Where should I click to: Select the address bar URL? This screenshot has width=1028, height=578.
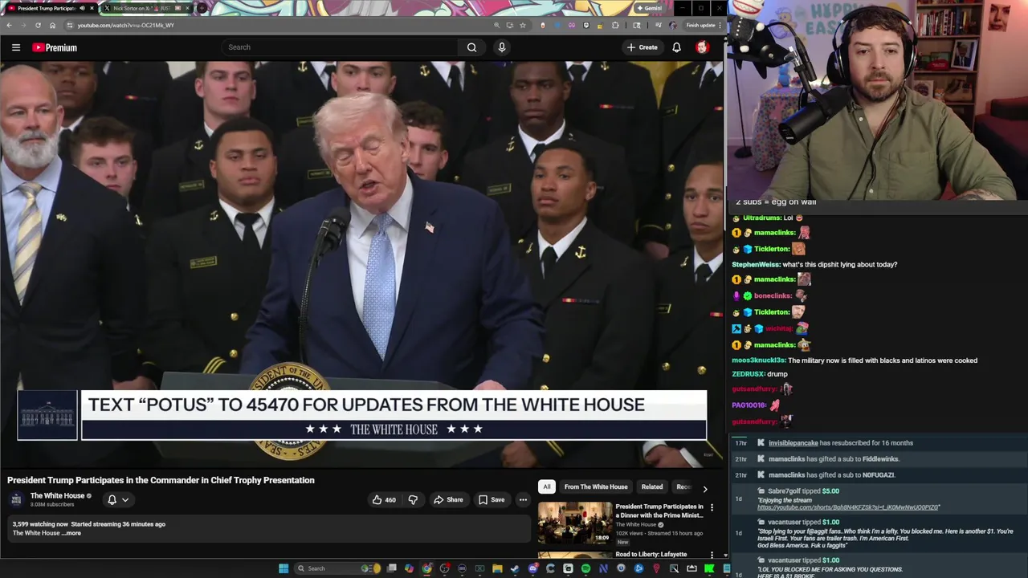coord(126,25)
